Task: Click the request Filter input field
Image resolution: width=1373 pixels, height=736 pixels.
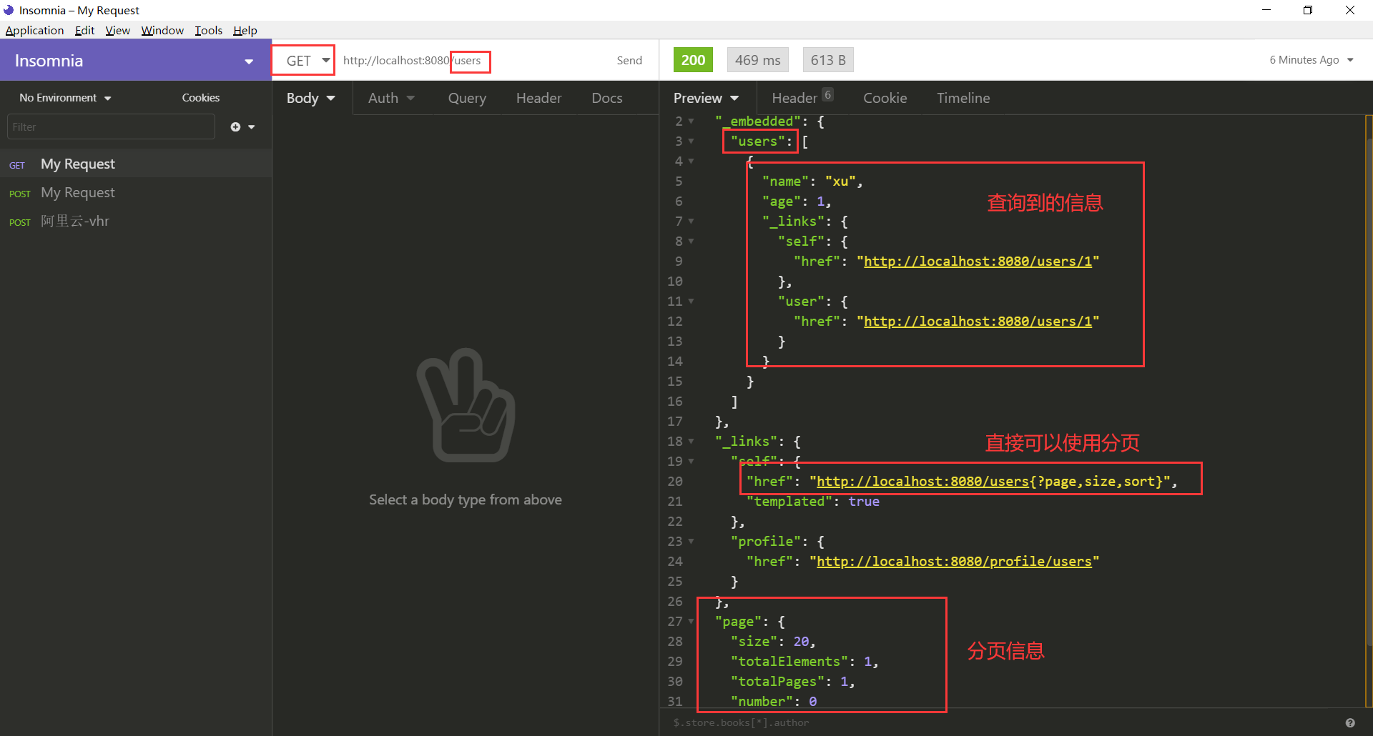Action: (x=111, y=127)
